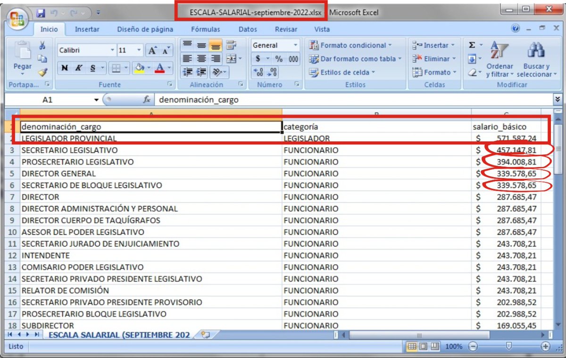Image resolution: width=566 pixels, height=358 pixels.
Task: Open the Diseño de página tab
Action: pyautogui.click(x=145, y=29)
